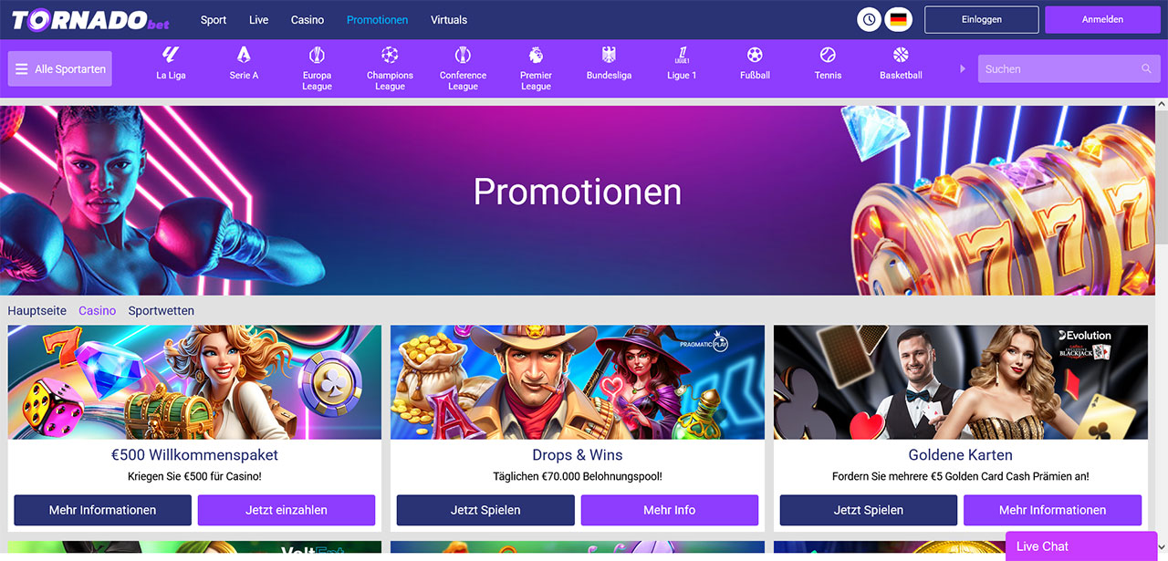Viewport: 1168px width, 561px height.
Task: Select the Hauptseite promotions tab
Action: tap(37, 310)
